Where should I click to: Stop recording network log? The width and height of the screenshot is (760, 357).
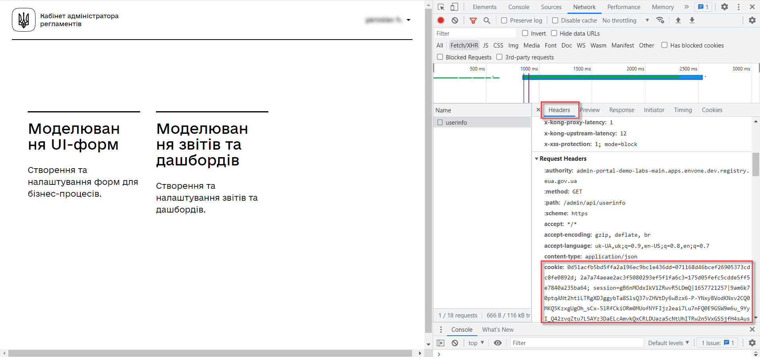coord(441,20)
